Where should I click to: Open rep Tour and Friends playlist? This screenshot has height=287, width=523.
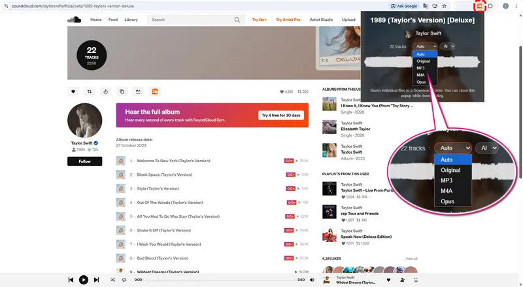pyautogui.click(x=360, y=214)
